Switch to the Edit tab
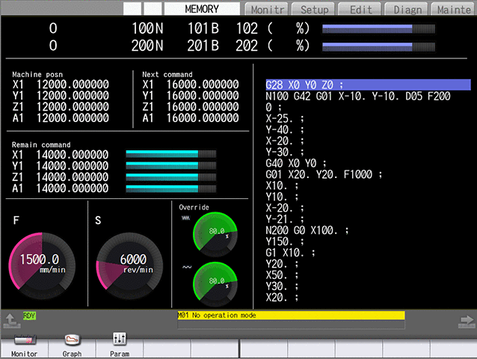Viewport: 477px width, 359px height. click(x=360, y=10)
